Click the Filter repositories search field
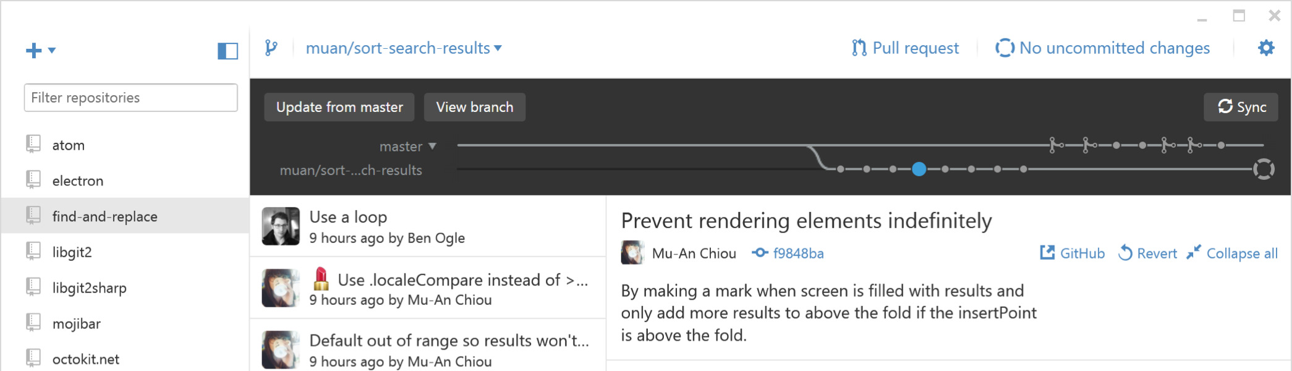The image size is (1292, 371). click(x=130, y=97)
